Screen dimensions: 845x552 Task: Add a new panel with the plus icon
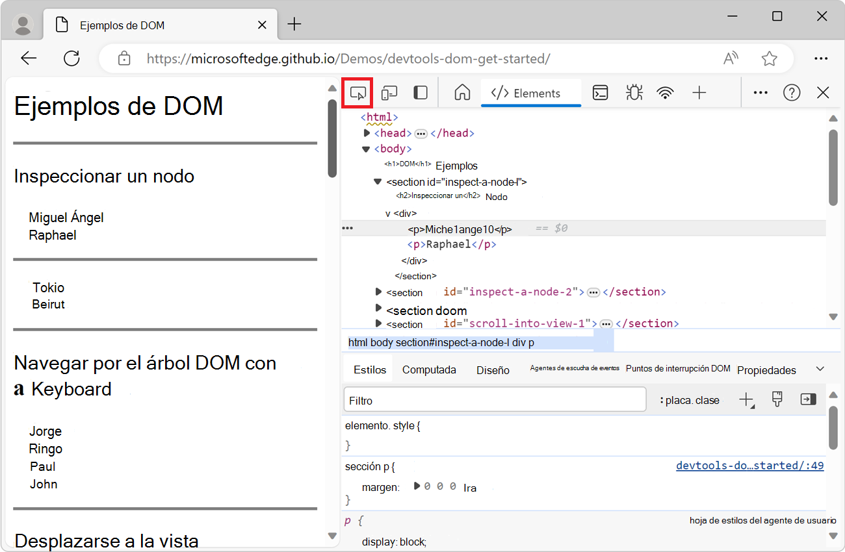point(699,92)
